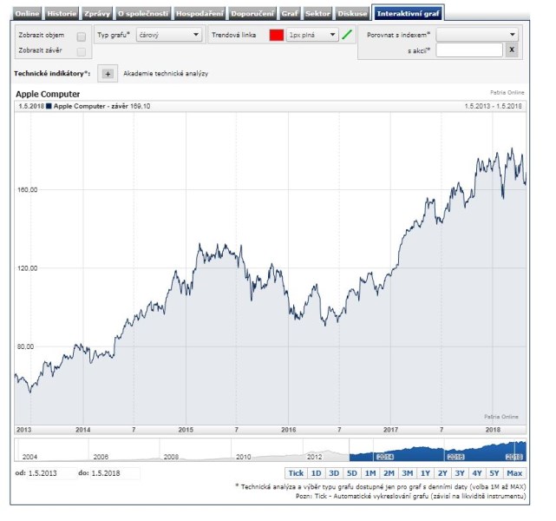
Task: Select the 5D period button
Action: point(351,473)
